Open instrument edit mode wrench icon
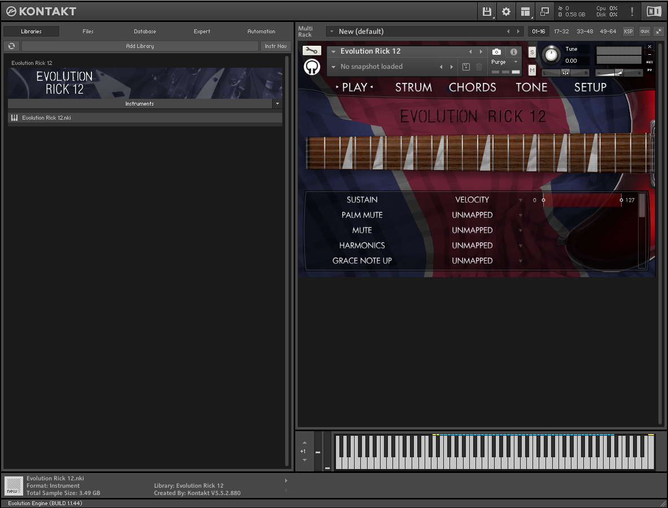This screenshot has width=668, height=508. point(312,51)
